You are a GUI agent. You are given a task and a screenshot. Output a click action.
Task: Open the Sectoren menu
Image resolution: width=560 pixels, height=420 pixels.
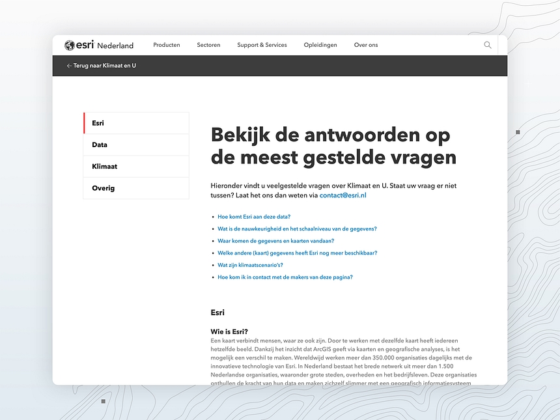(x=208, y=45)
